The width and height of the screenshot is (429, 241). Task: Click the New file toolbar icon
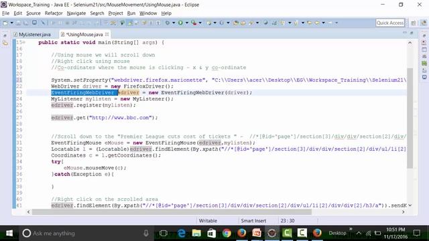(x=5, y=23)
